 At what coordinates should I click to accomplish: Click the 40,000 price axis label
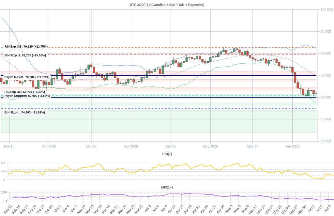click(x=326, y=141)
